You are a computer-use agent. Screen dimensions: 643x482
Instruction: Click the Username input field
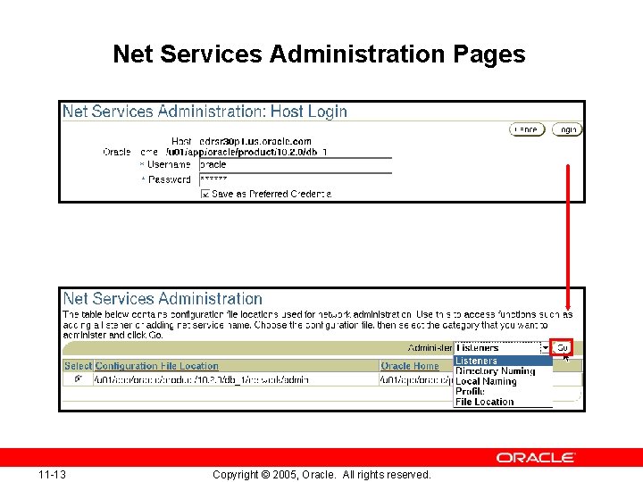pos(296,165)
